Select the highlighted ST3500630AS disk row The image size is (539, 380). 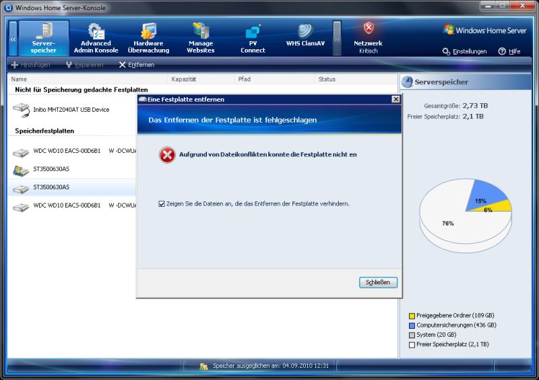(72, 187)
